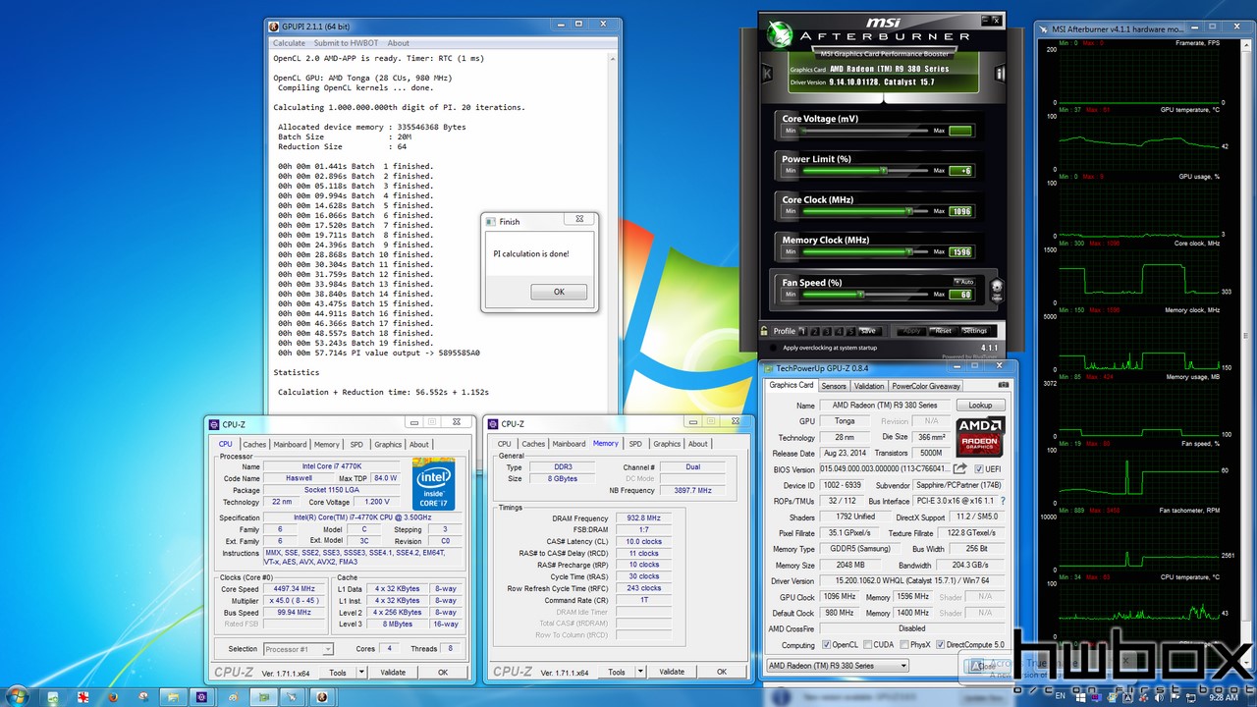This screenshot has width=1257, height=707.
Task: Click the Intel Core i7 logo in CPU-Z
Action: click(433, 482)
